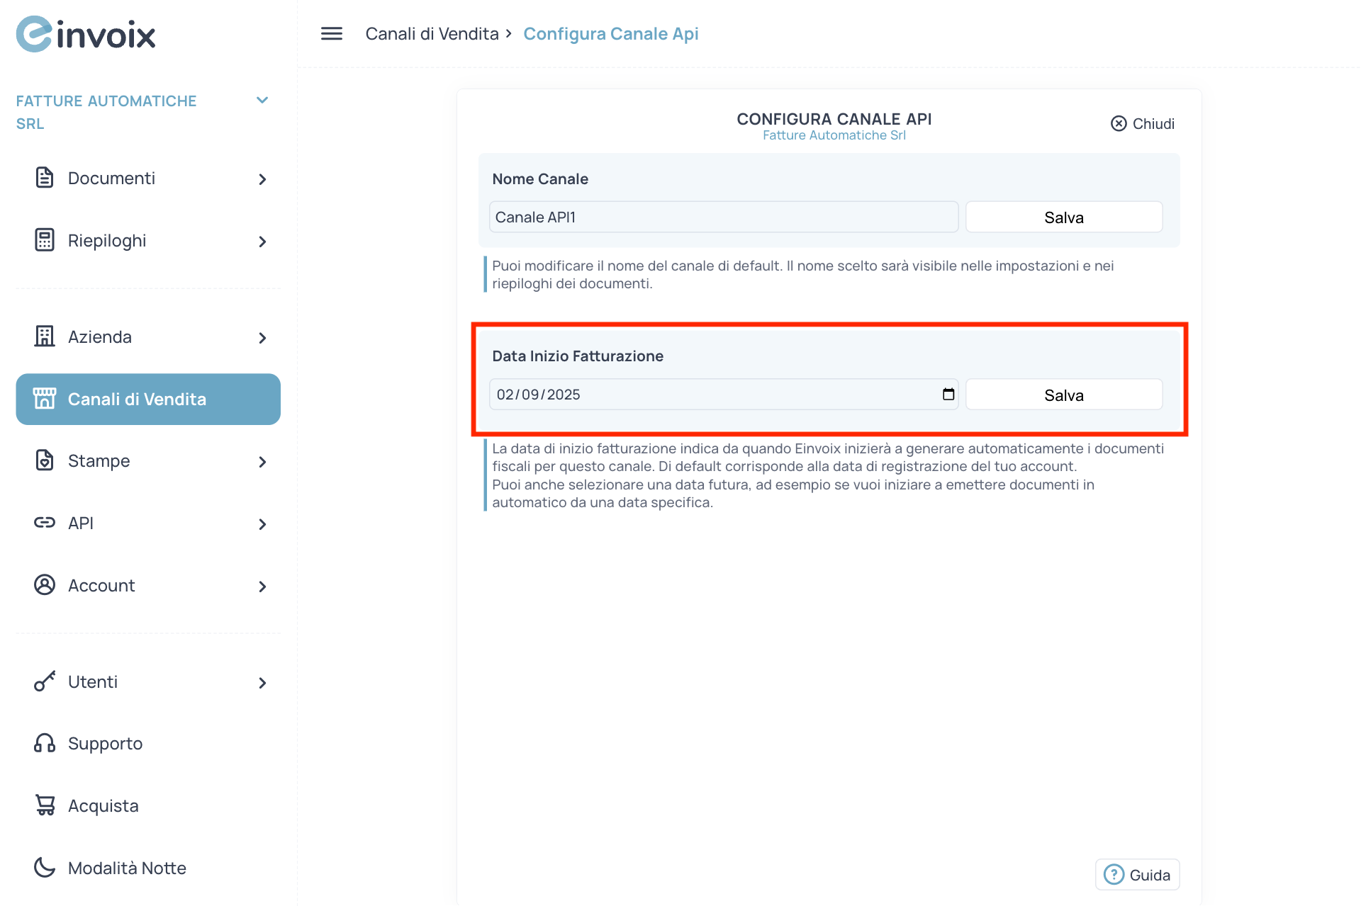This screenshot has height=906, width=1361.
Task: Select the Canali di Vendita store icon
Action: pyautogui.click(x=45, y=398)
